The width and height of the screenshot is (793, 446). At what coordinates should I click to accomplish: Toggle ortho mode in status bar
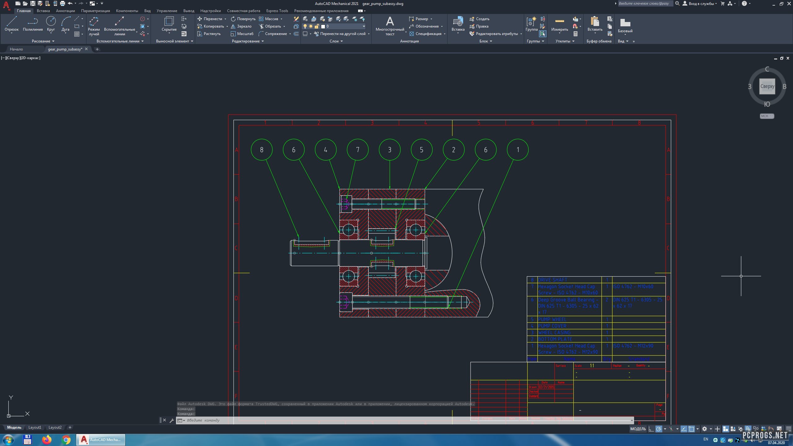coord(651,429)
